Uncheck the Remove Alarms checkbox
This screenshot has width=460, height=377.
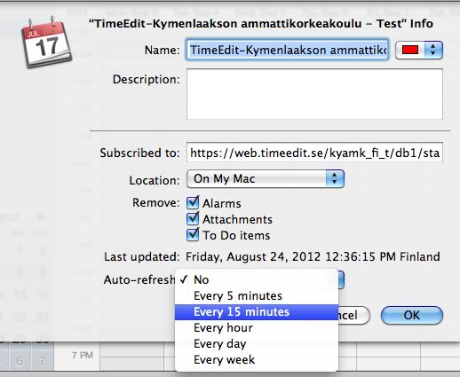193,203
